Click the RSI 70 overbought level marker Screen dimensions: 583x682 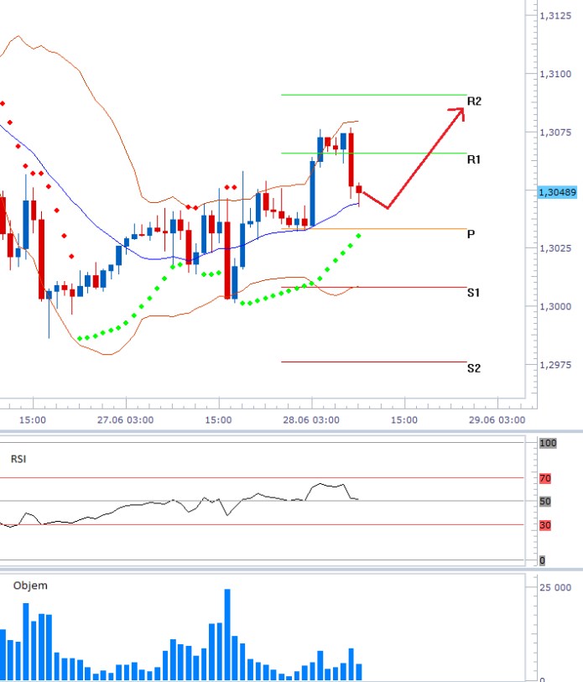tap(545, 478)
